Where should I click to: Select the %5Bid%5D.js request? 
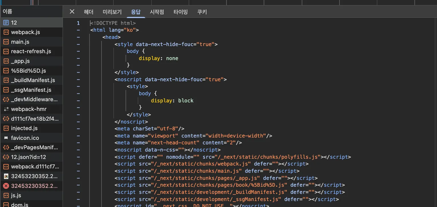(31, 71)
